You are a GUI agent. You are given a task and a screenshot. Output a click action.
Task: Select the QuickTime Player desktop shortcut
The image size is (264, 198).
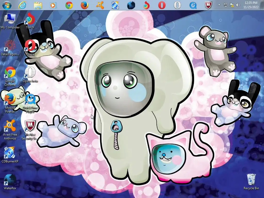[x=30, y=103]
